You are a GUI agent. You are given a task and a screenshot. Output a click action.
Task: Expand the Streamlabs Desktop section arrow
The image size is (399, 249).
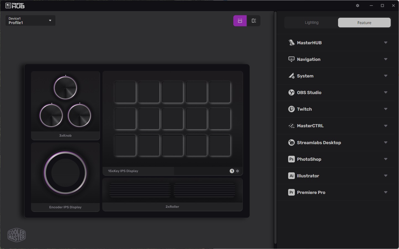386,142
